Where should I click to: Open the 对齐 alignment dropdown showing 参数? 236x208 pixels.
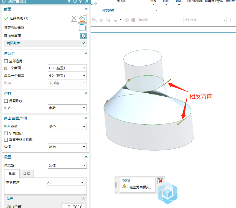pyautogui.click(x=67, y=108)
